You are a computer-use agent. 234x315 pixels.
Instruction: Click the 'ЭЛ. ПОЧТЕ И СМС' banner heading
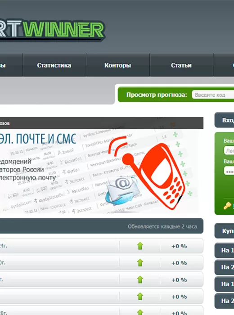pos(38,139)
